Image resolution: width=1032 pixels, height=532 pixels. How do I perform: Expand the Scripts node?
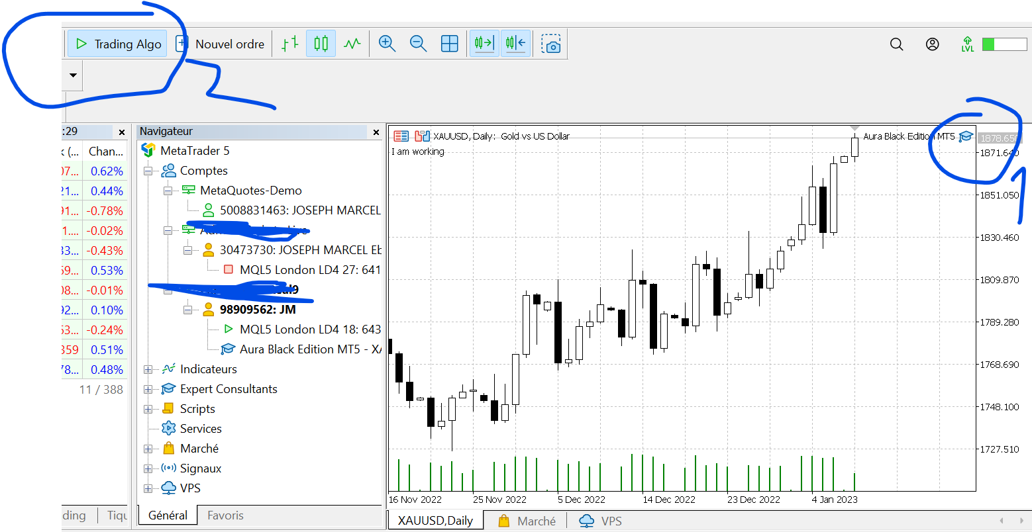point(148,409)
